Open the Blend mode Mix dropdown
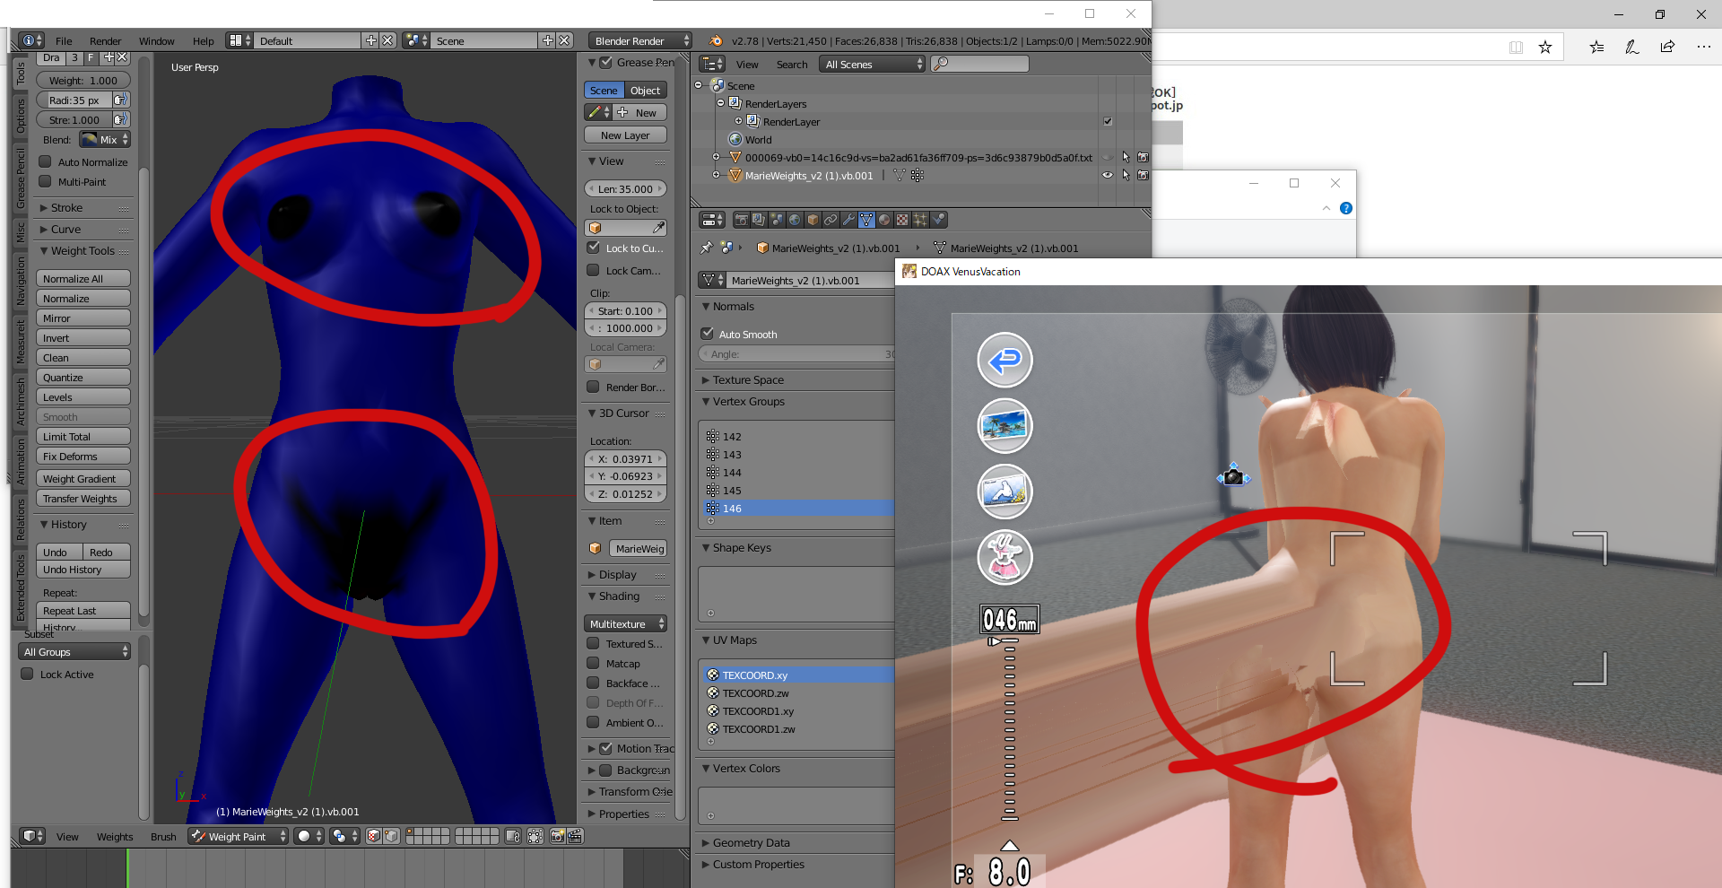The width and height of the screenshot is (1722, 888). (105, 139)
